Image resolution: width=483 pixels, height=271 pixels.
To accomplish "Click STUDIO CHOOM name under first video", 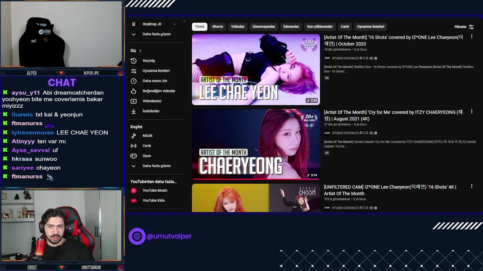I will [352, 58].
